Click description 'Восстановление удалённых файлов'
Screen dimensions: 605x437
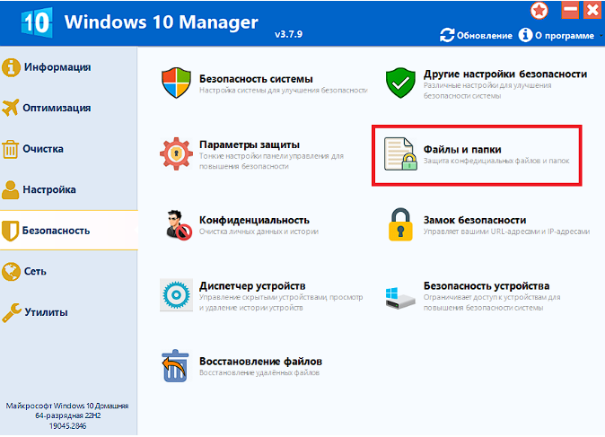259,372
